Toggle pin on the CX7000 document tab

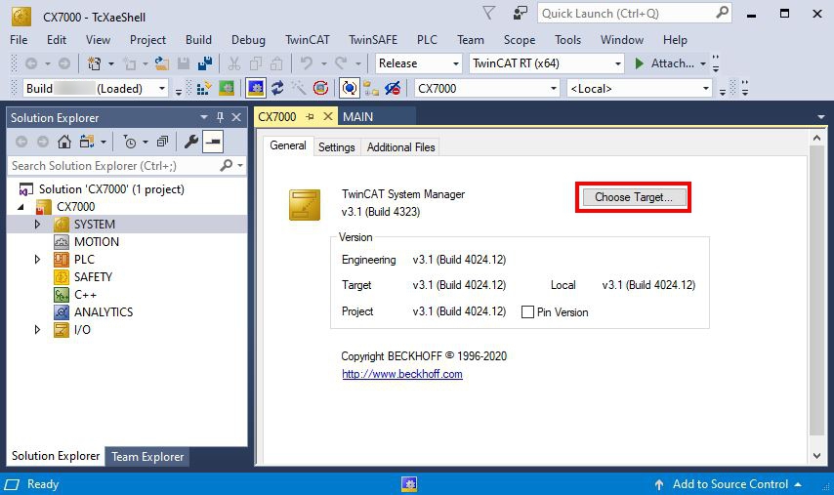tap(311, 116)
